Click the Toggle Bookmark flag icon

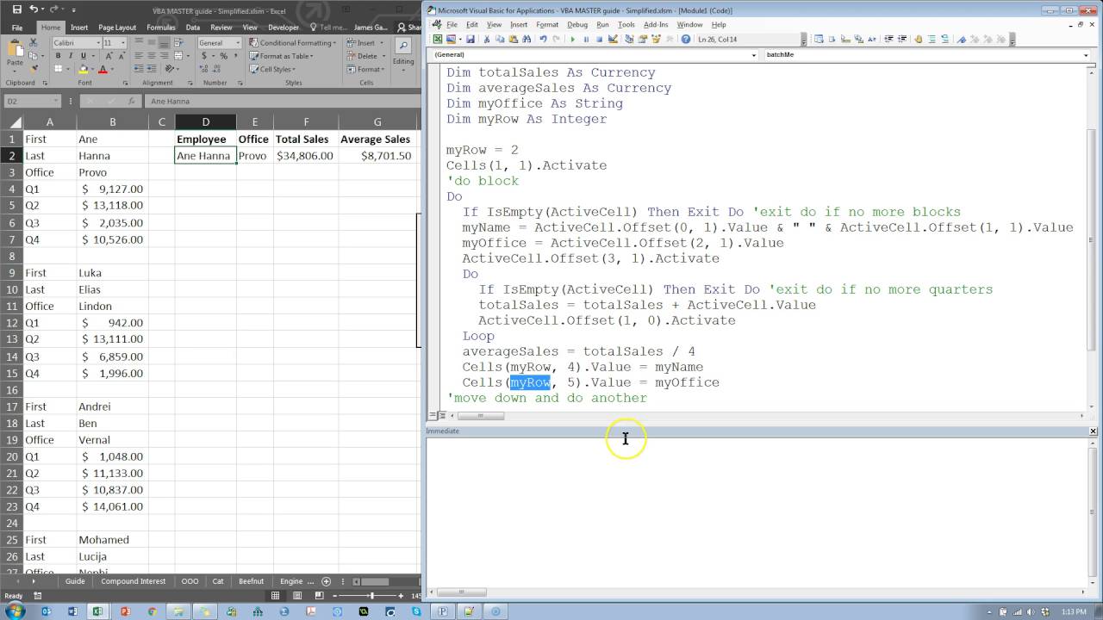tap(961, 39)
